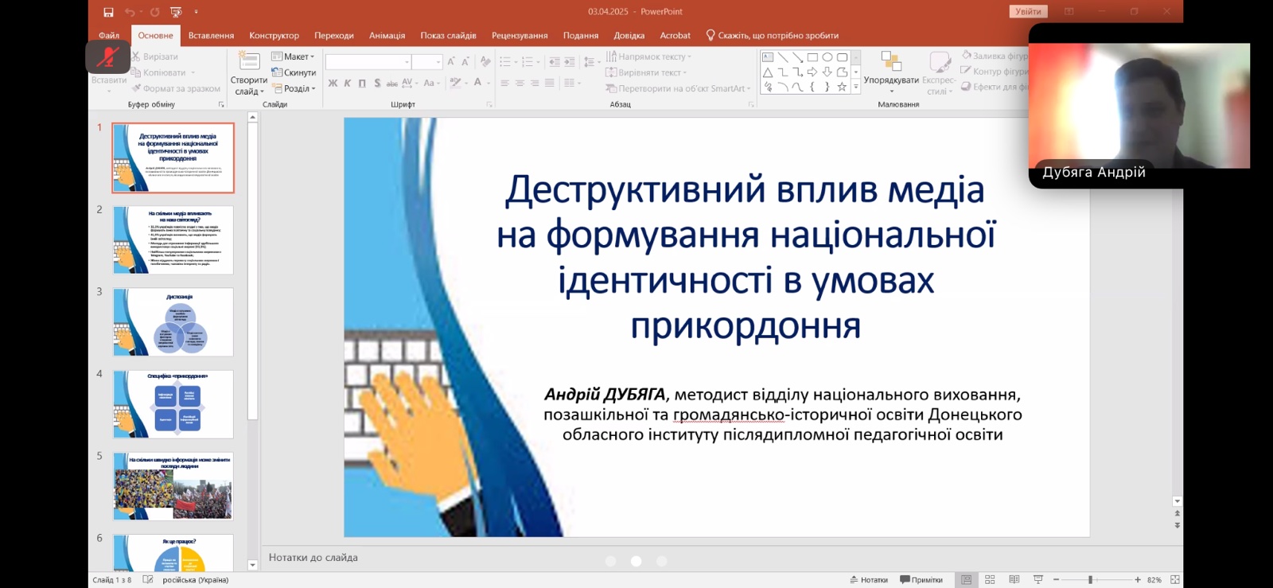This screenshot has height=588, width=1273.
Task: Adjust the zoom slider in status bar
Action: click(1090, 580)
